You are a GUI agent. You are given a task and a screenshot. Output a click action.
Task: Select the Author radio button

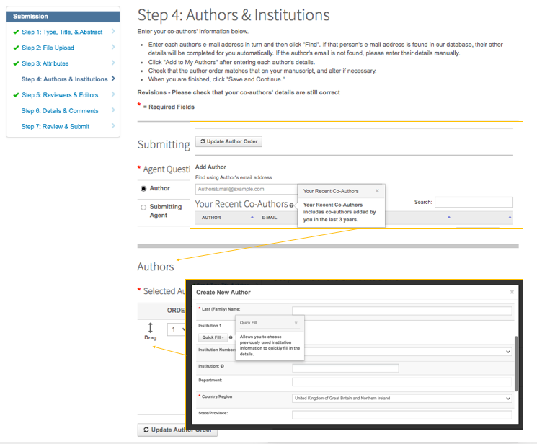143,188
